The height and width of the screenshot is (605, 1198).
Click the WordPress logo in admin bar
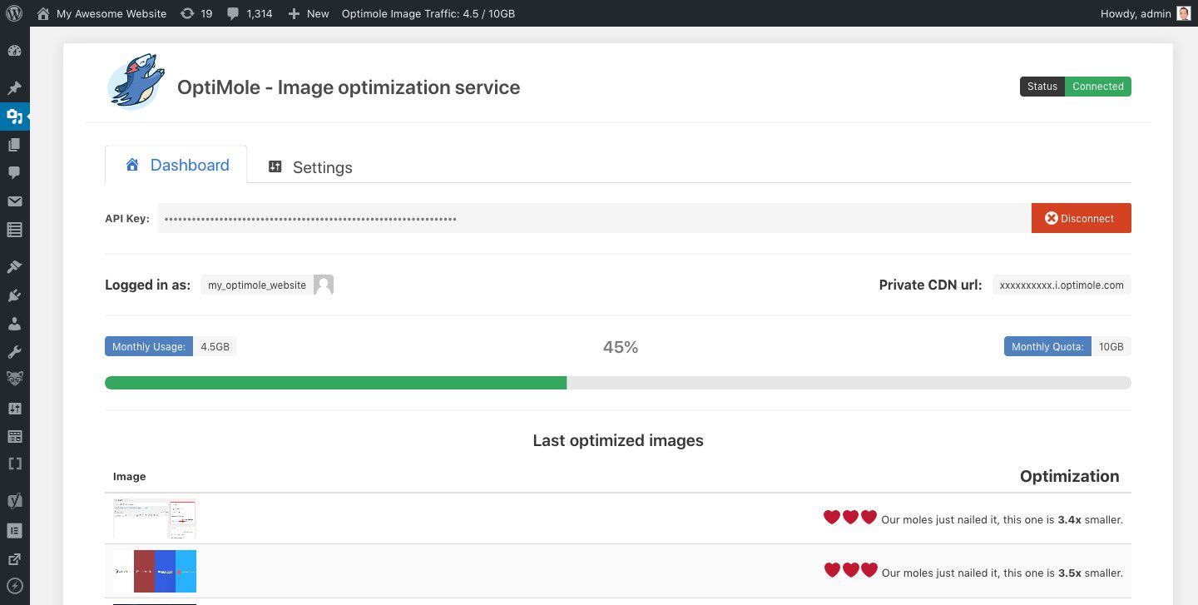13,13
